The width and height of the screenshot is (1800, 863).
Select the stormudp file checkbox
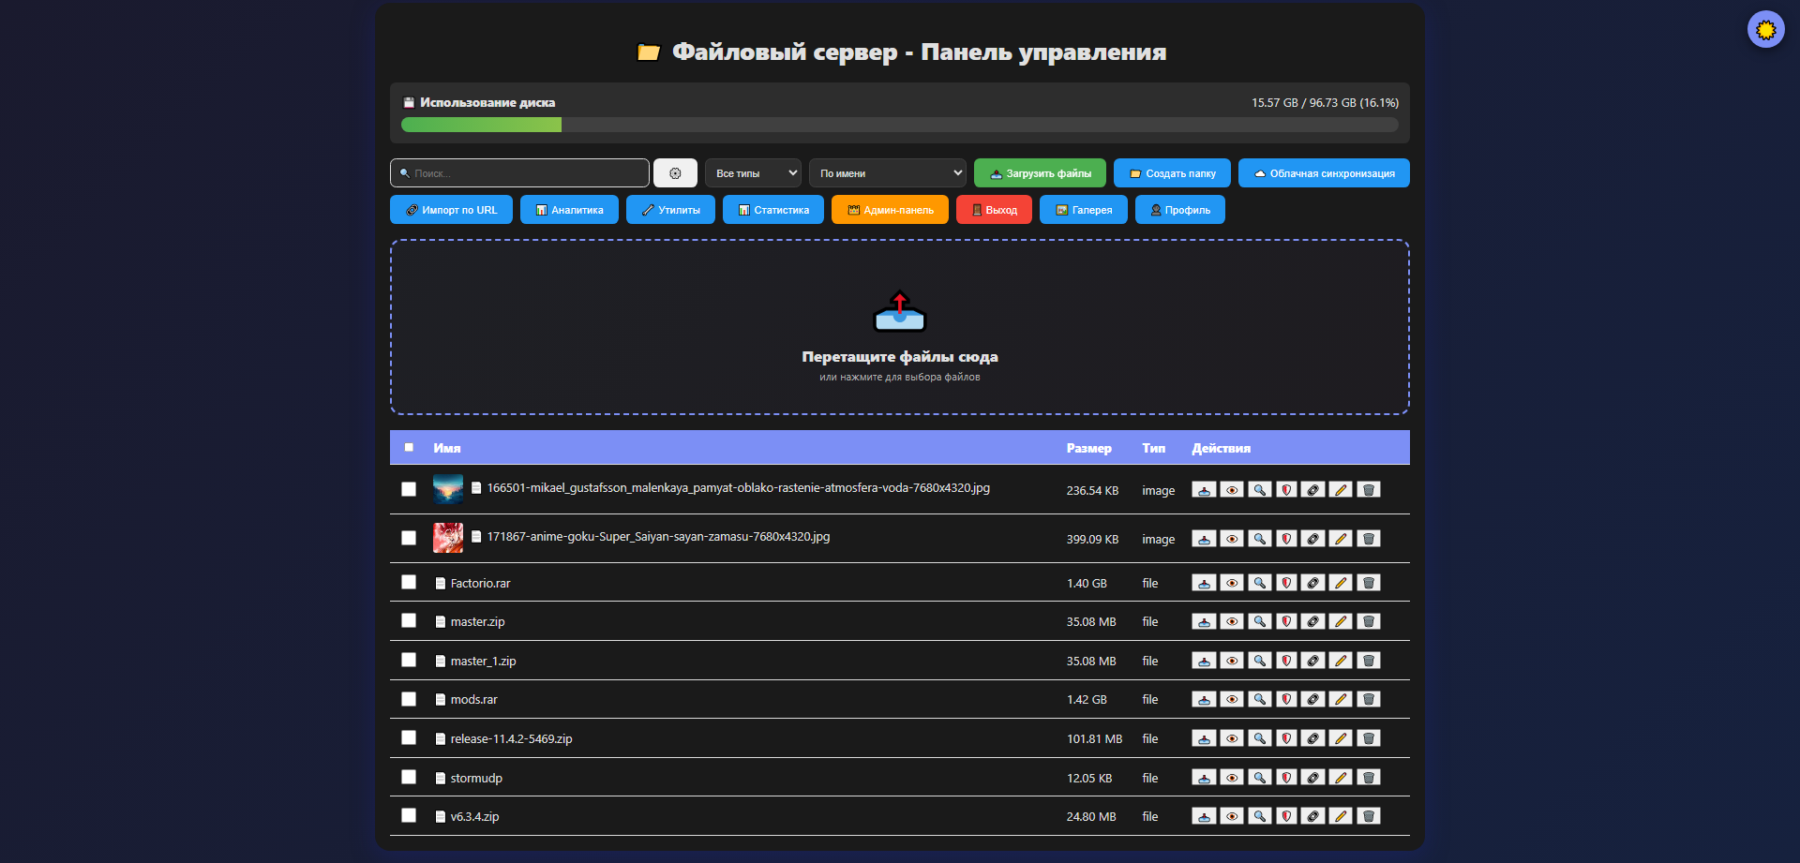[x=409, y=777]
